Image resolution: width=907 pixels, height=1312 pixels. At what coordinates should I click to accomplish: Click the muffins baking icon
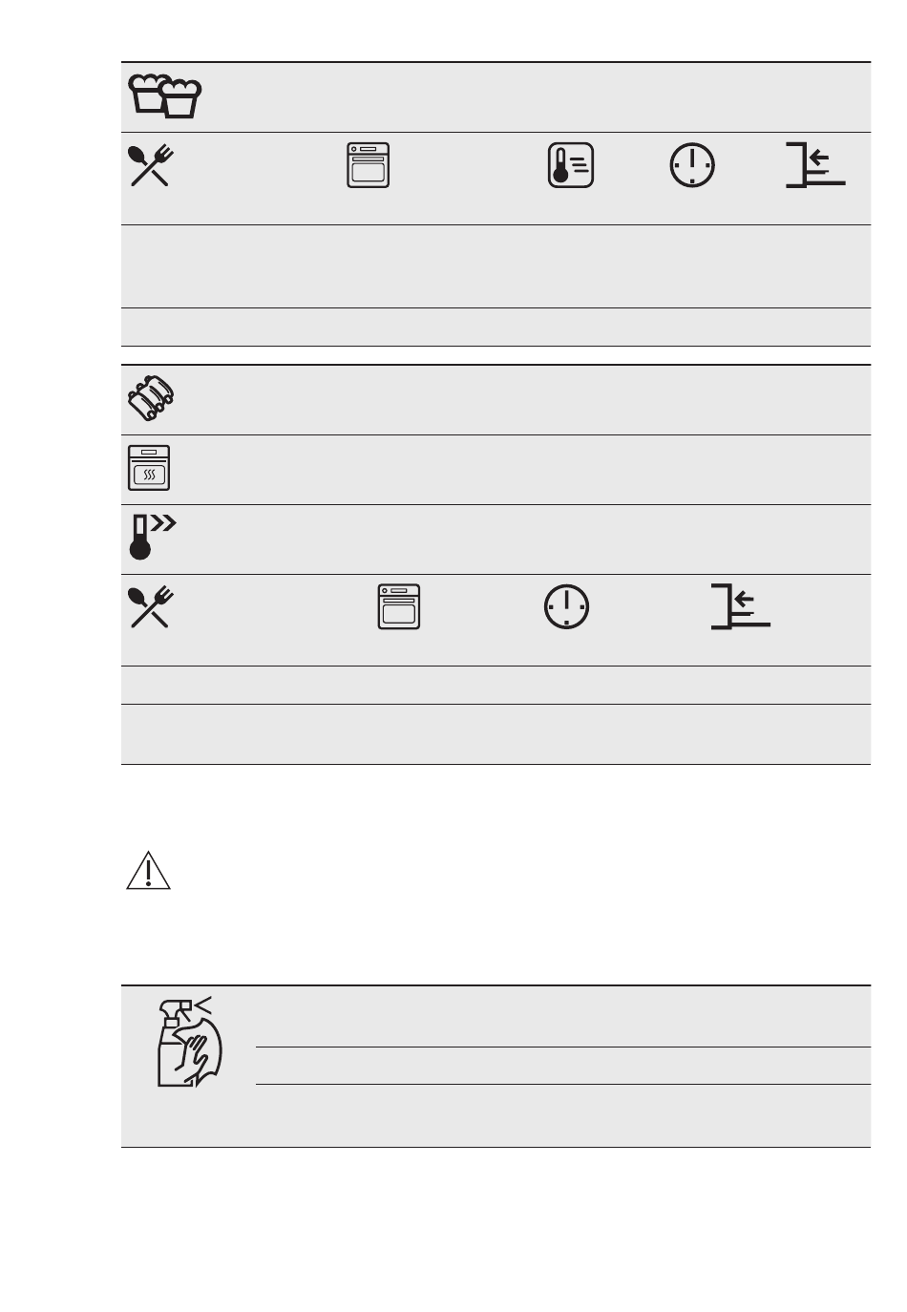pyautogui.click(x=165, y=95)
